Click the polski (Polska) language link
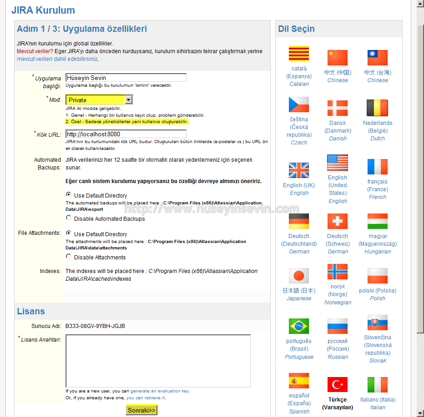 point(378,291)
